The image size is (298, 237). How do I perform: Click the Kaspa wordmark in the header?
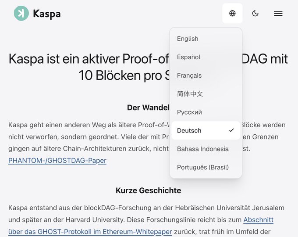click(x=47, y=14)
